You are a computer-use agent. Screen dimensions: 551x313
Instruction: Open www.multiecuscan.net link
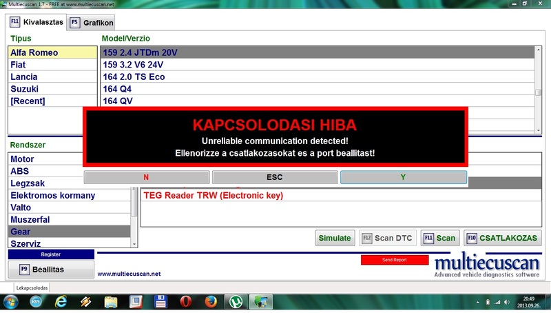tap(129, 274)
